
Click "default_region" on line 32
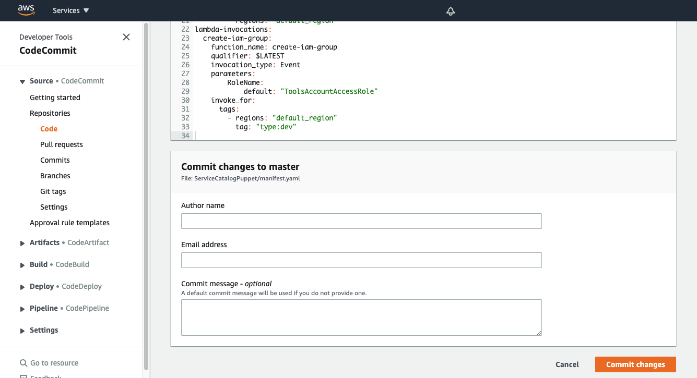[x=304, y=118]
